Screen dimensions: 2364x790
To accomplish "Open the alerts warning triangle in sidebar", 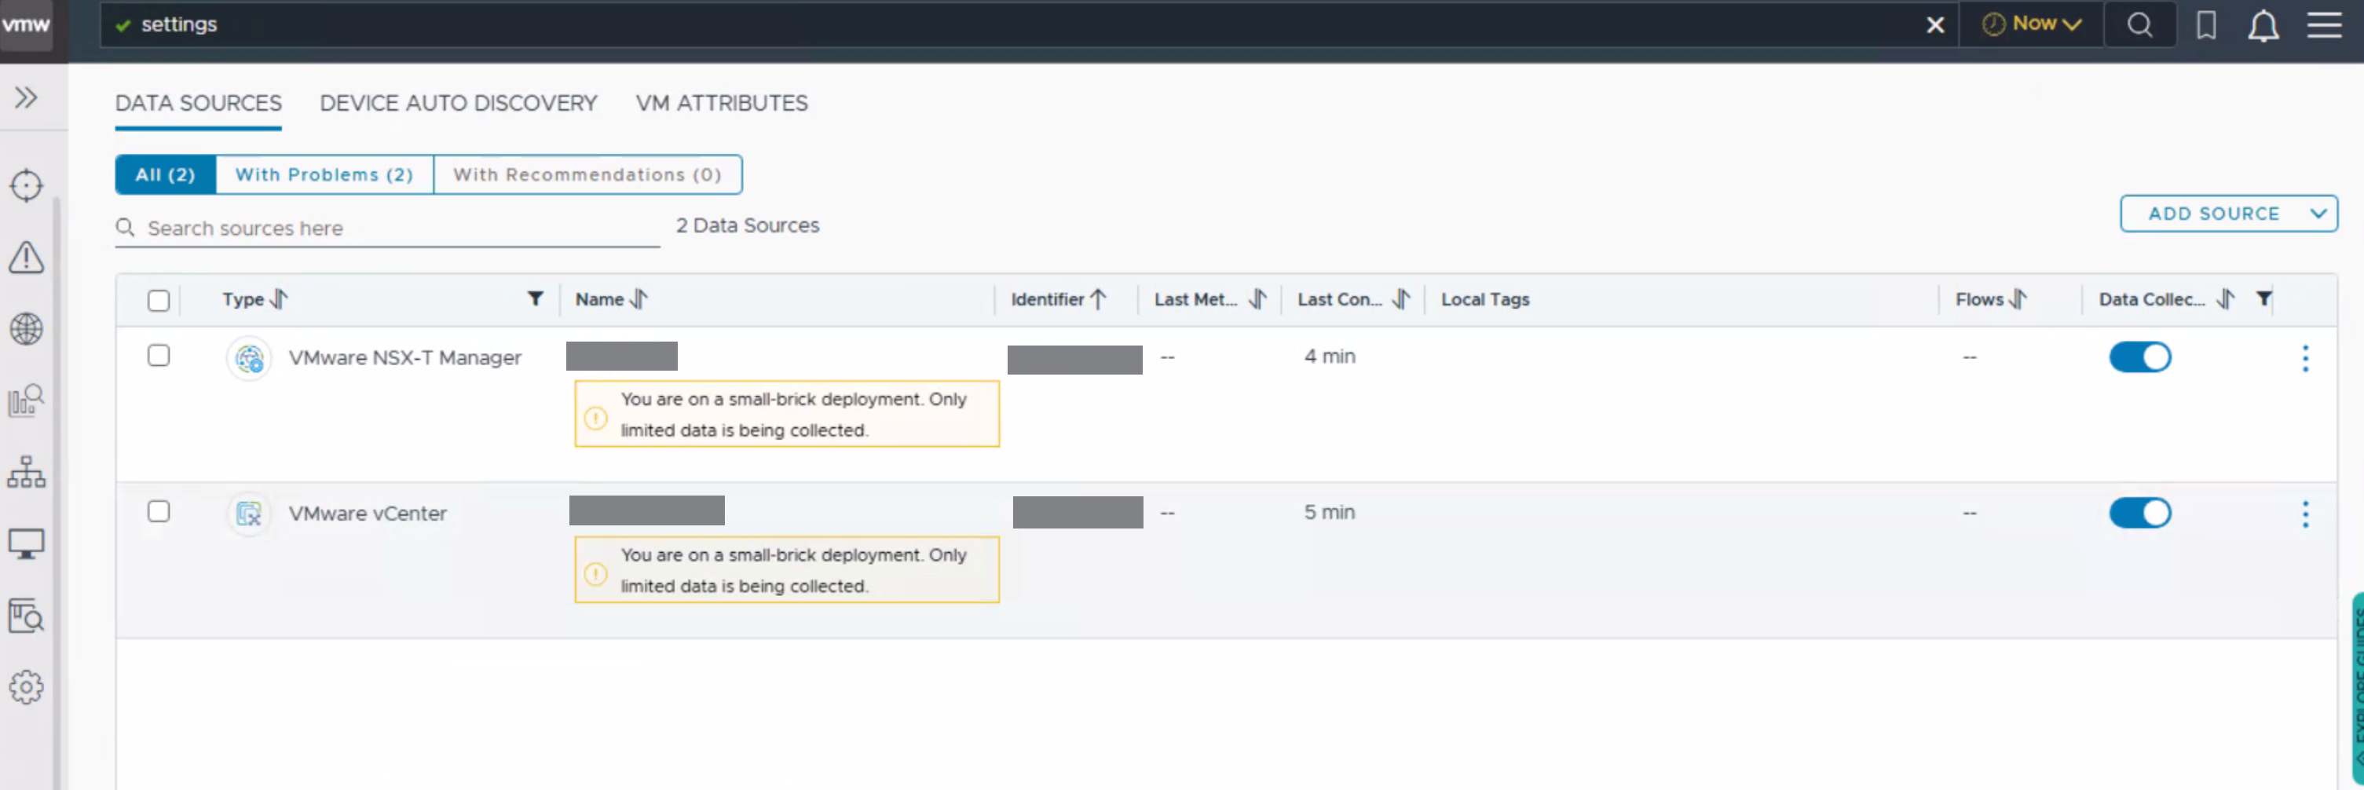I will pos(27,257).
